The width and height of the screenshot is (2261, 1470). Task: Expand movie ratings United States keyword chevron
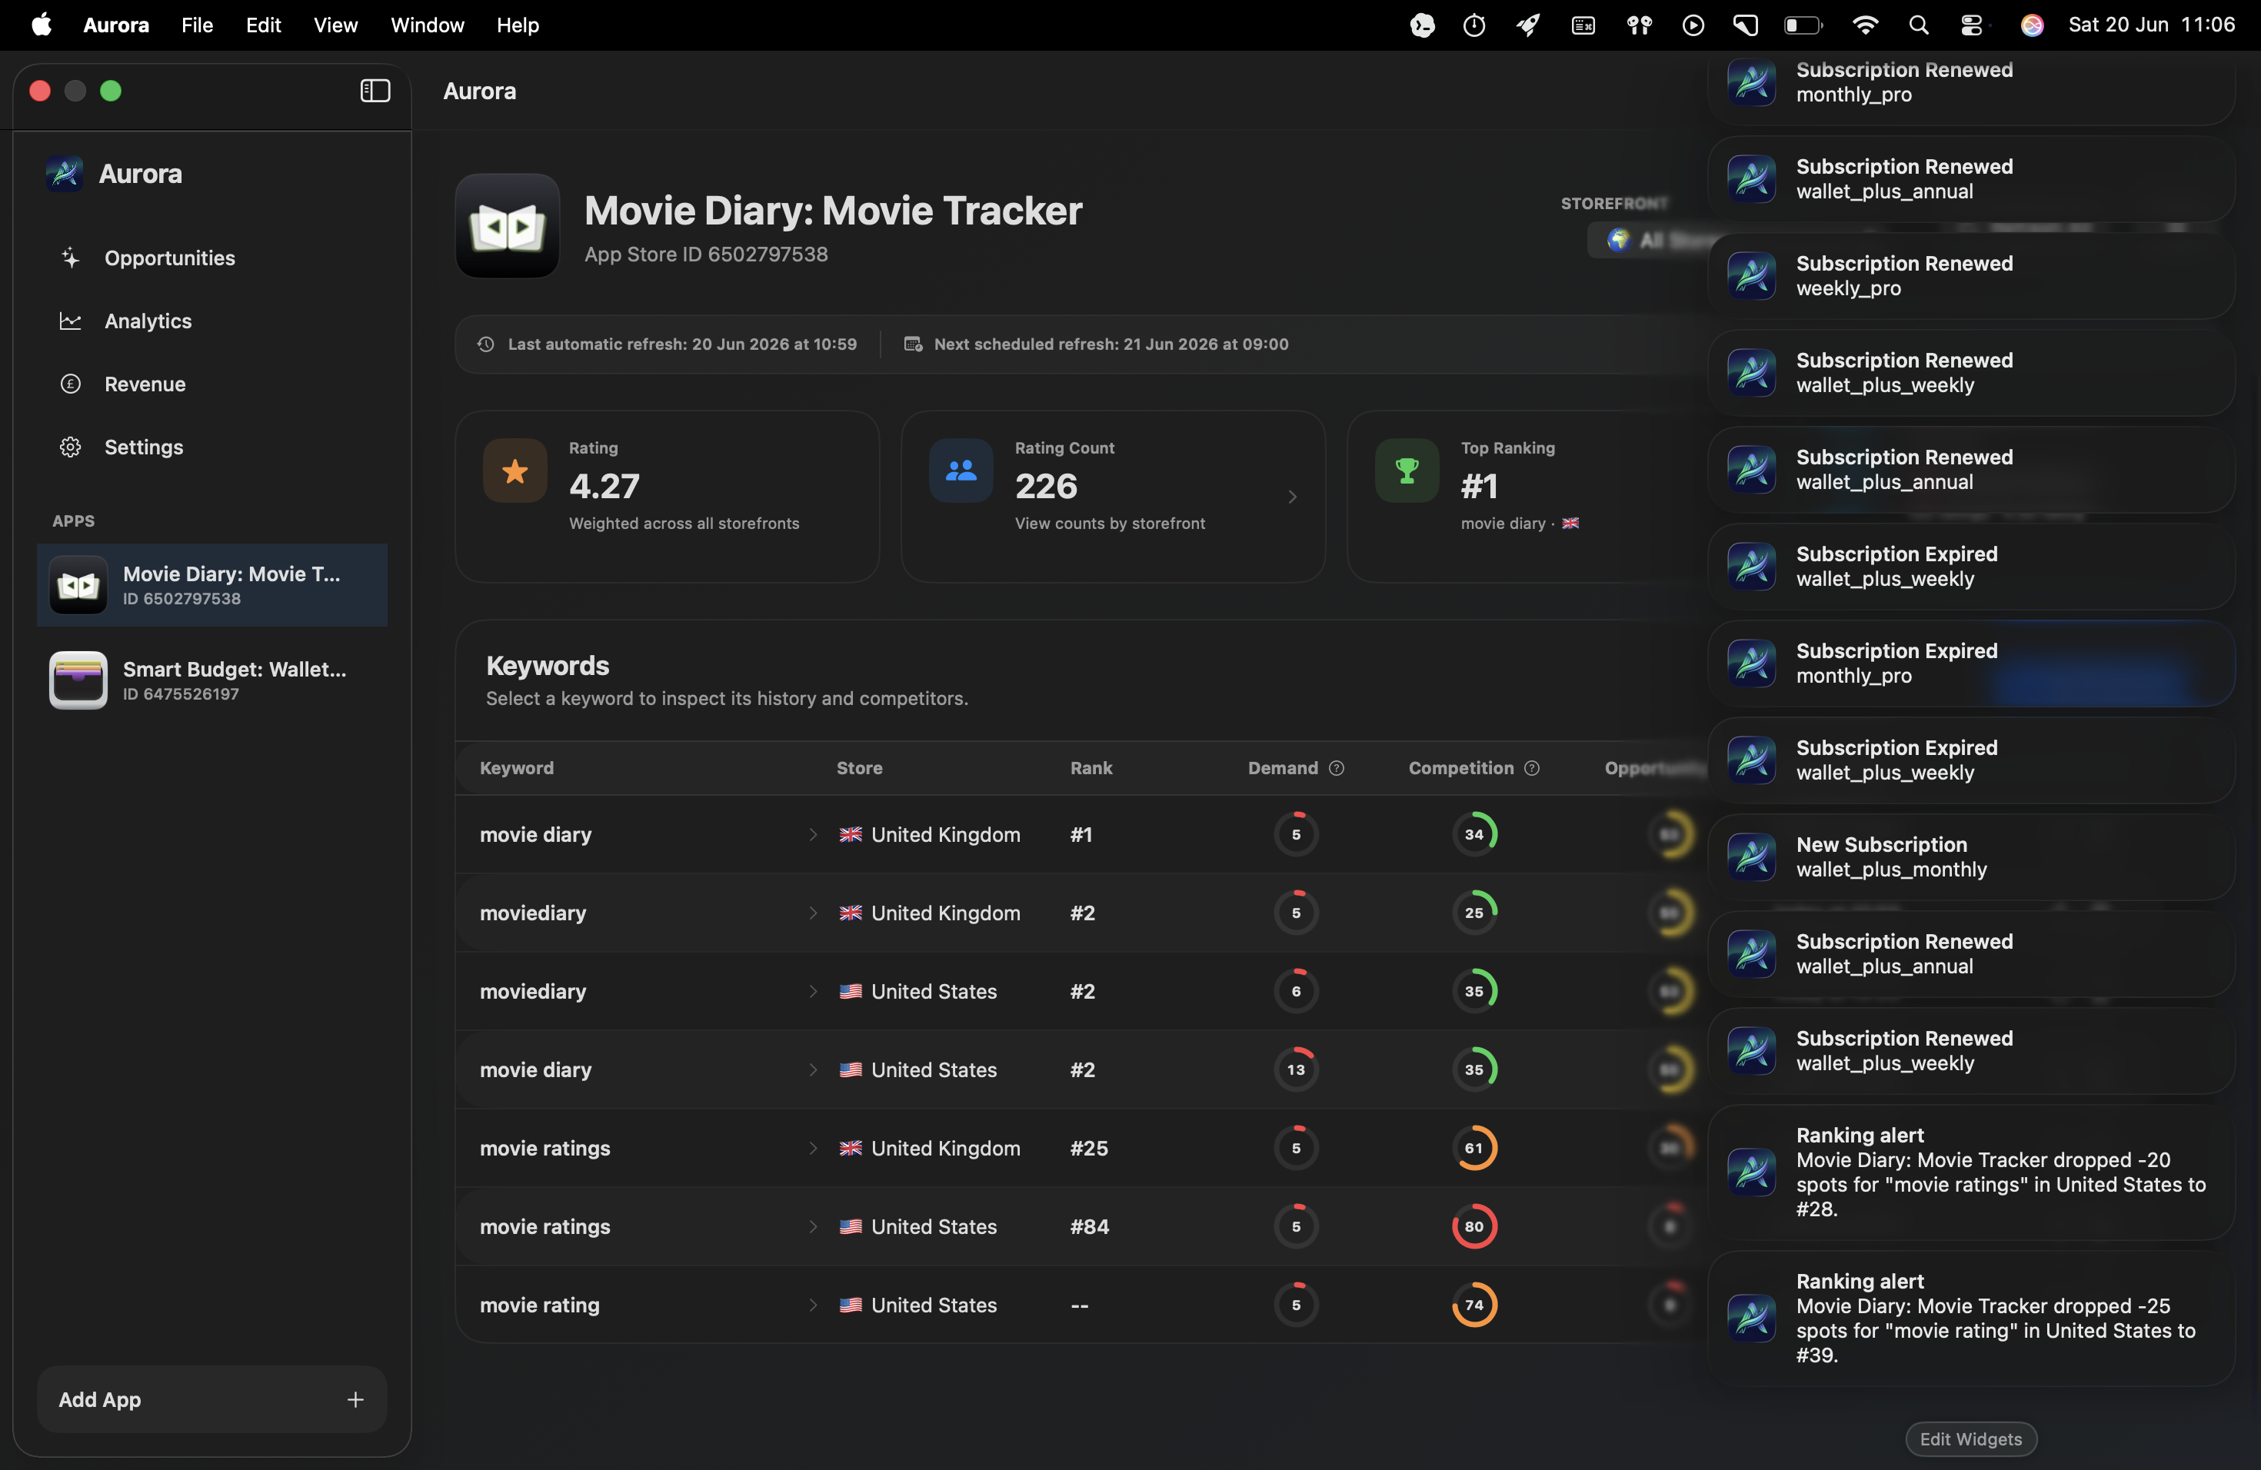(x=813, y=1226)
